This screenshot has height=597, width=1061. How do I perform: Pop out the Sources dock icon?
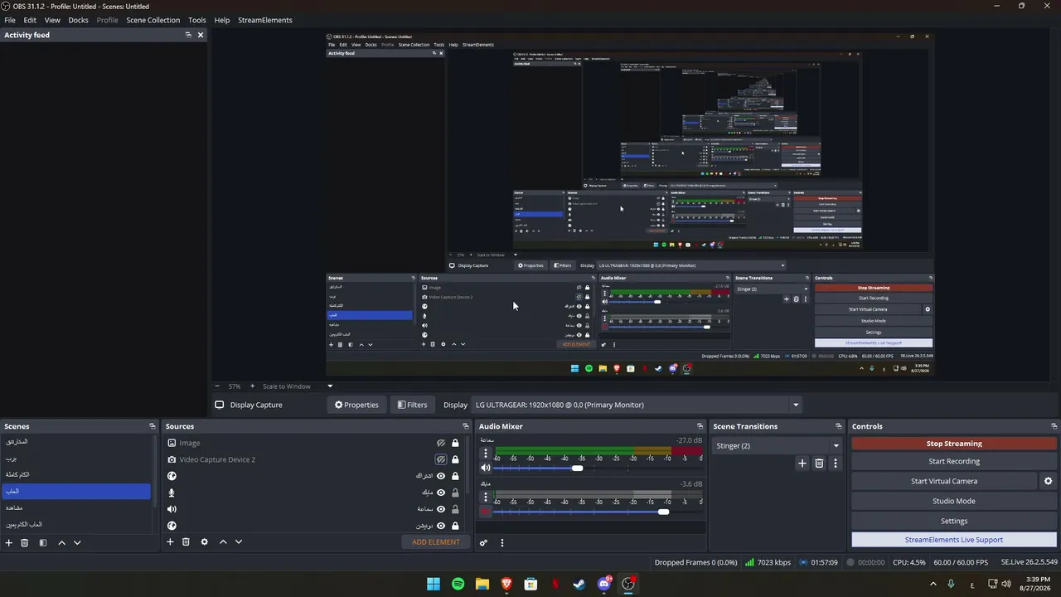465,426
